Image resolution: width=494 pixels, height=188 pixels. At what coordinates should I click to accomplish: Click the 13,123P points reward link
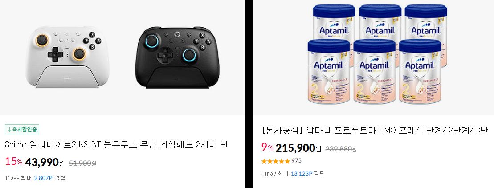pos(302,173)
